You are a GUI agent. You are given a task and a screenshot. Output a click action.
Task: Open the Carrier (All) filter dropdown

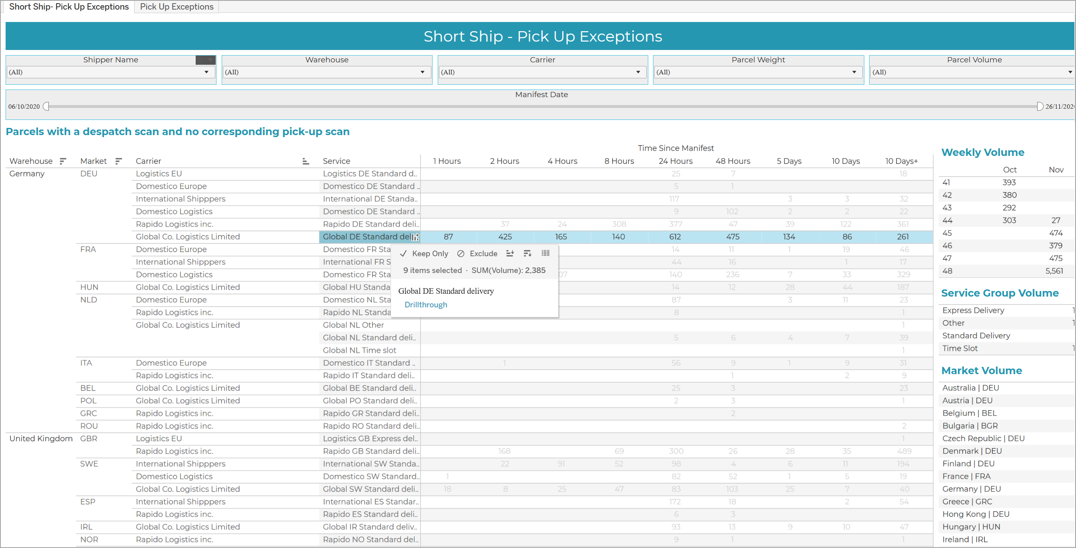click(542, 72)
